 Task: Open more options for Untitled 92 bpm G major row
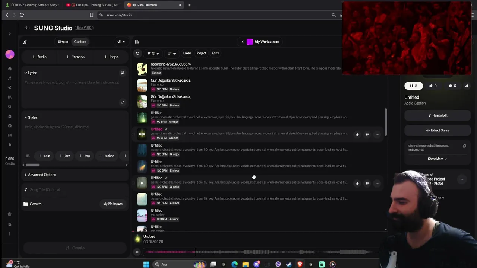(377, 183)
